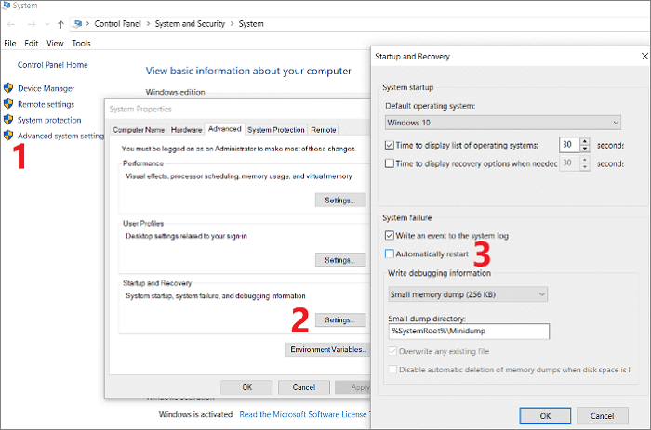
Task: Select the Advanced tab
Action: click(x=225, y=129)
